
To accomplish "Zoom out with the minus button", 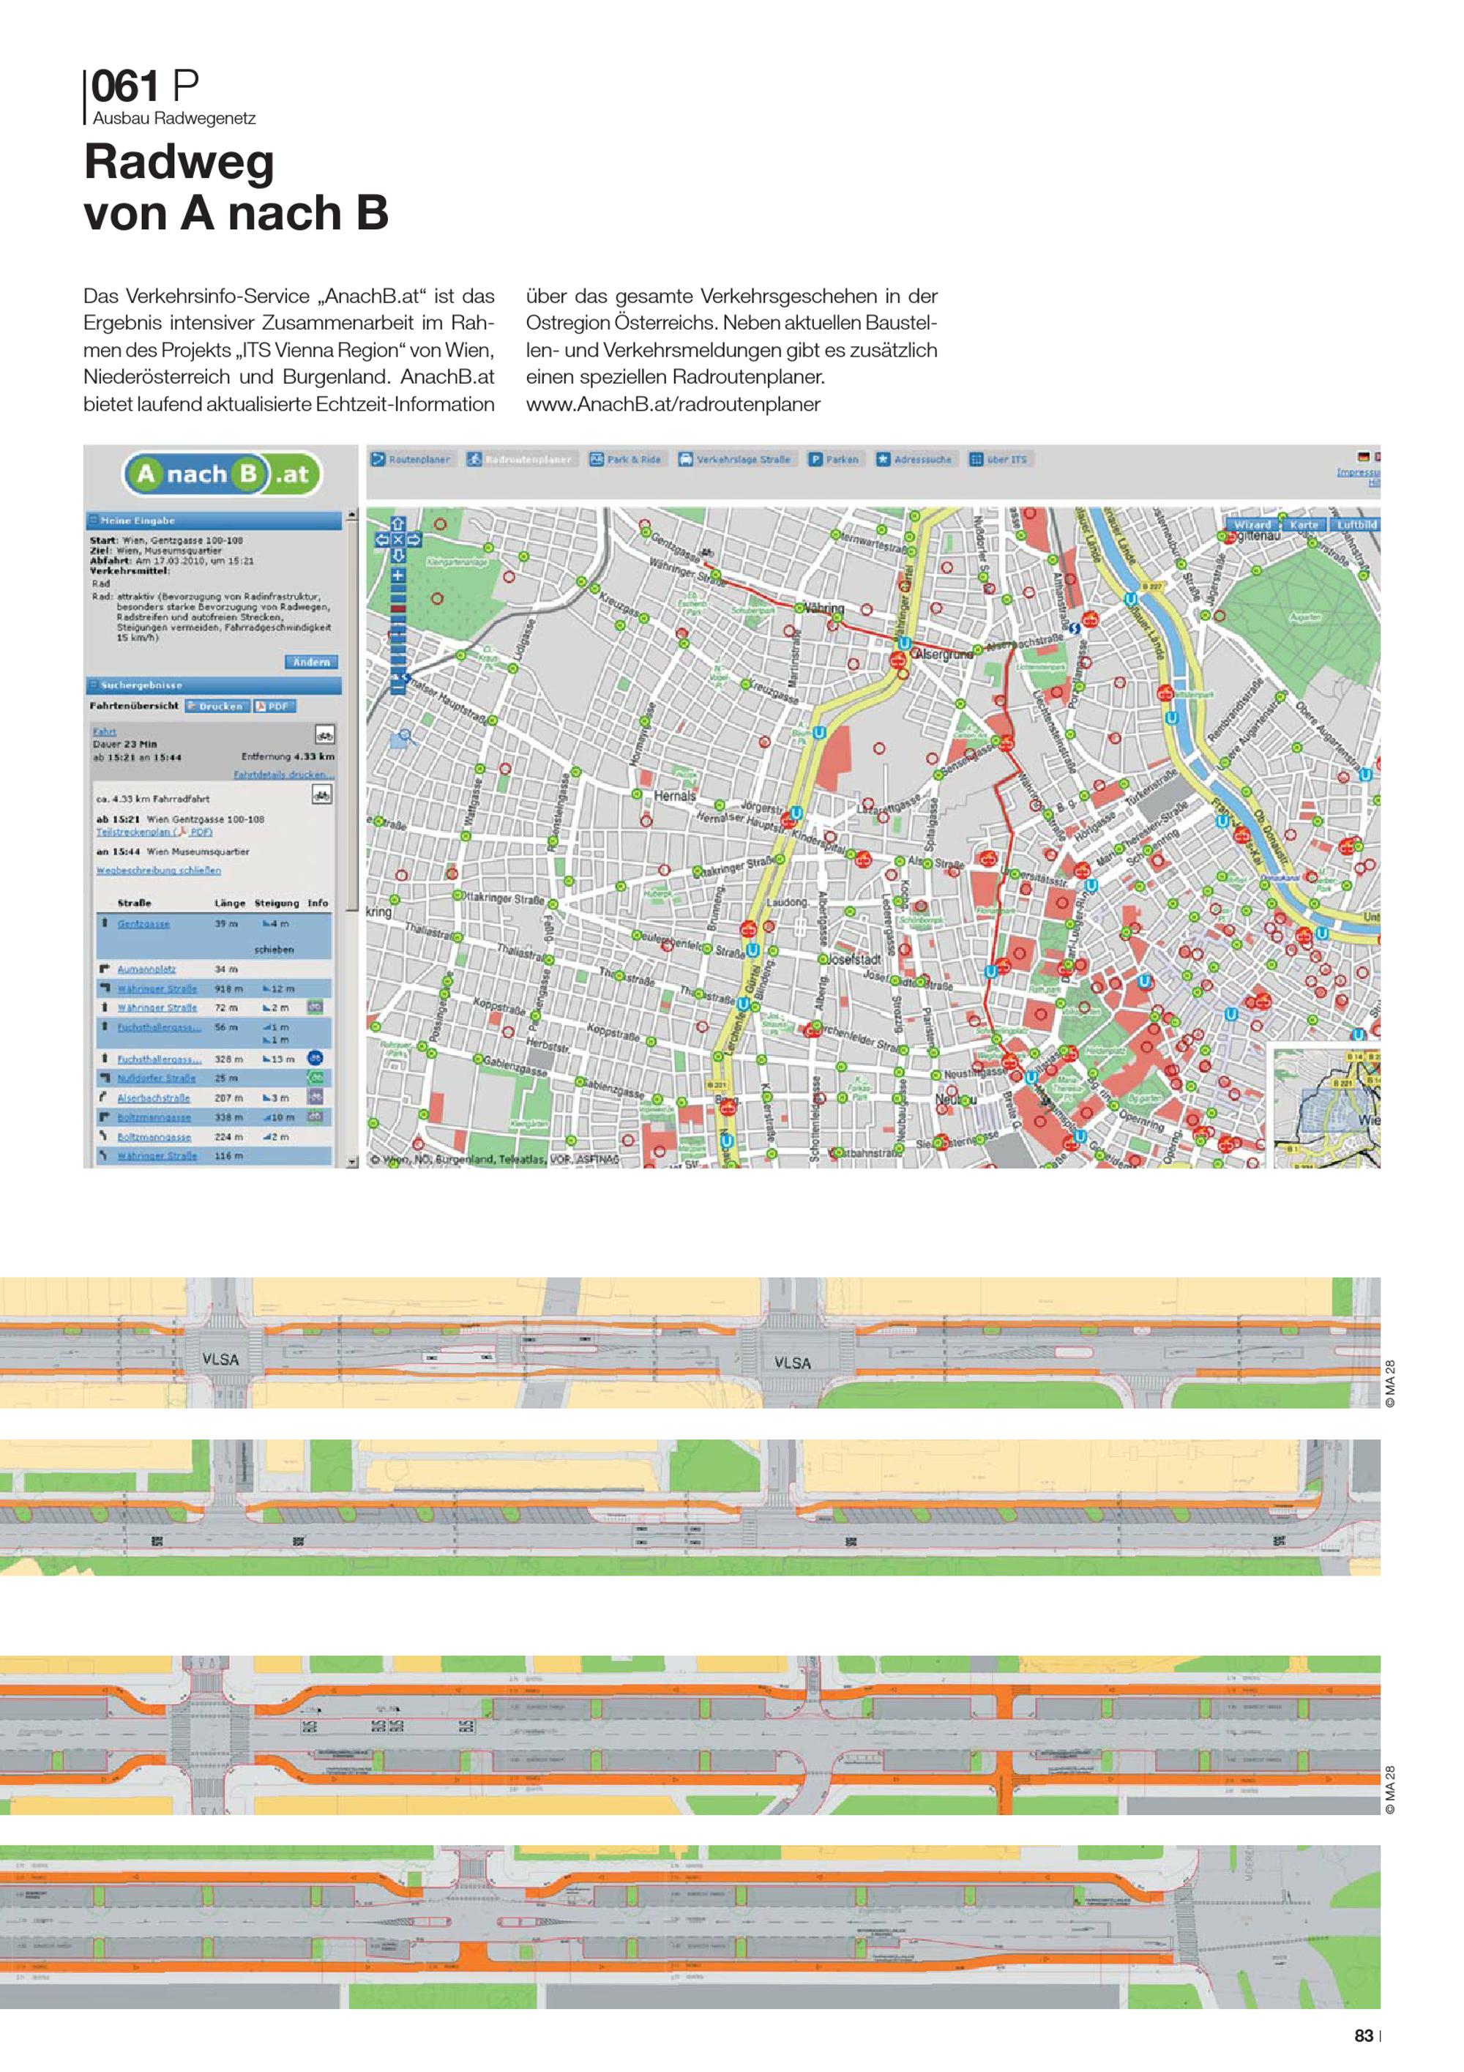I will click(x=397, y=687).
